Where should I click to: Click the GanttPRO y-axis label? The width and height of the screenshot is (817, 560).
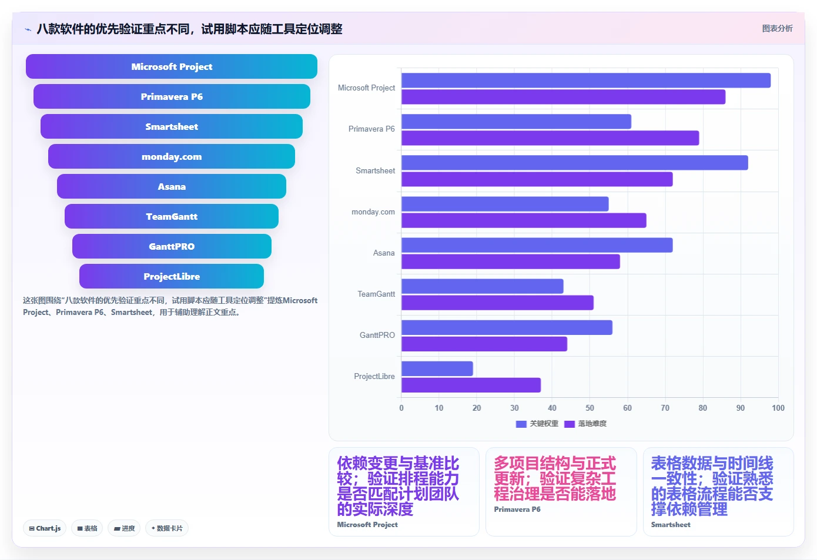377,336
